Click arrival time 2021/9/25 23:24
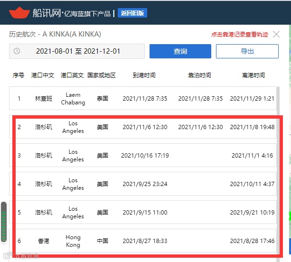The width and height of the screenshot is (291, 262). tap(145, 184)
